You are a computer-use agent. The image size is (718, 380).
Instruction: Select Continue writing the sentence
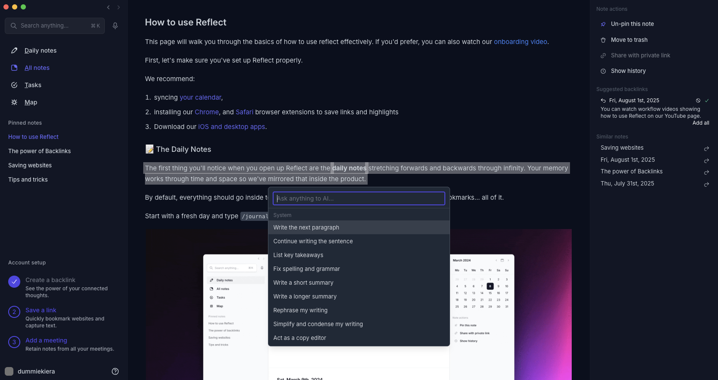[x=359, y=241]
